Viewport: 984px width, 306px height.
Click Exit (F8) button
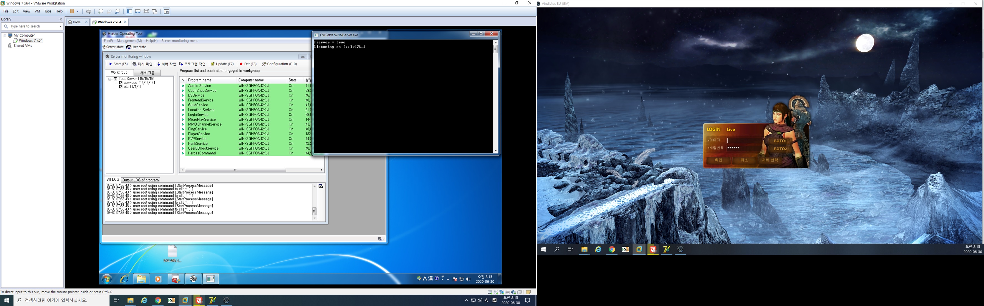[x=248, y=64]
